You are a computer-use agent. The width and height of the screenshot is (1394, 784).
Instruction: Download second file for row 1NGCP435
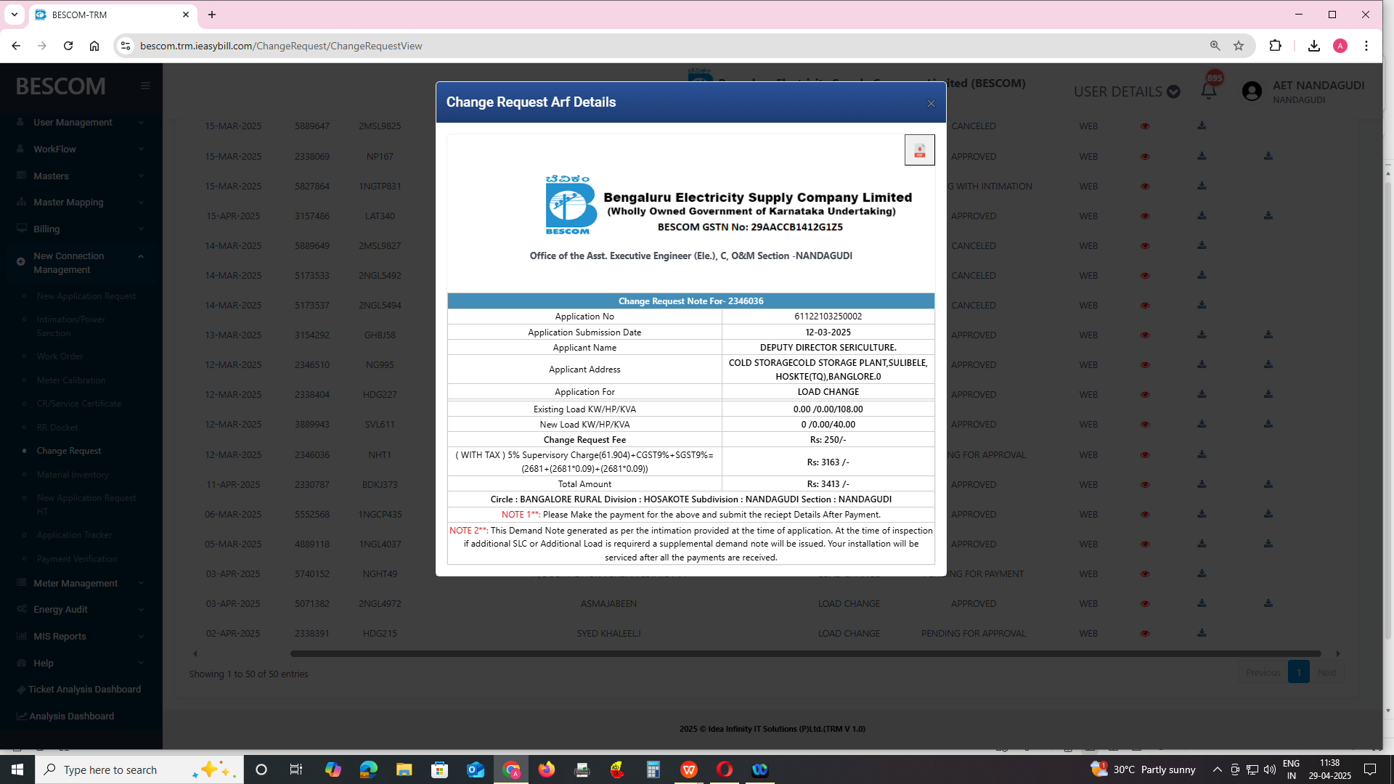pos(1268,514)
